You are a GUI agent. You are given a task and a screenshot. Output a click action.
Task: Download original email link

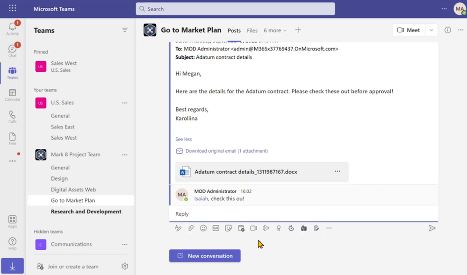[227, 151]
